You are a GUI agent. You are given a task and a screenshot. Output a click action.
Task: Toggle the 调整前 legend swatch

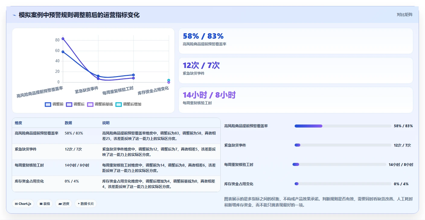point(48,104)
